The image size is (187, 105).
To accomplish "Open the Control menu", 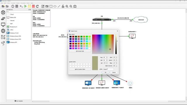I will 13,3.
